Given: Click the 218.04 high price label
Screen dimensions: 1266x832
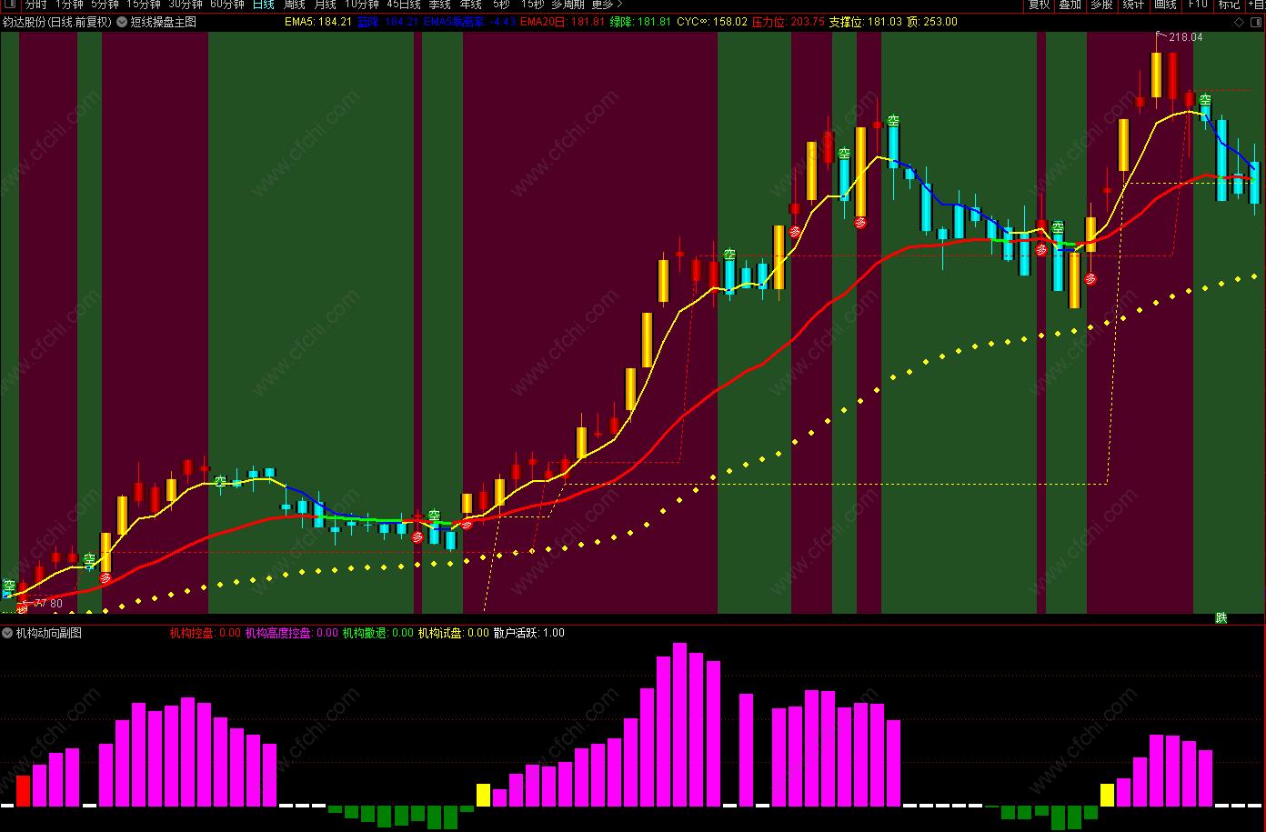Looking at the screenshot, I should coord(1186,37).
